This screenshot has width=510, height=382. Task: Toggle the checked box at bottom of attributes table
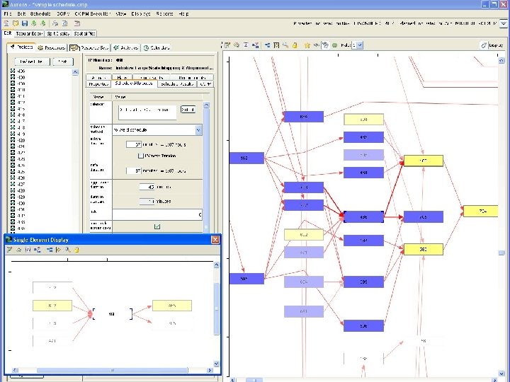click(x=157, y=226)
